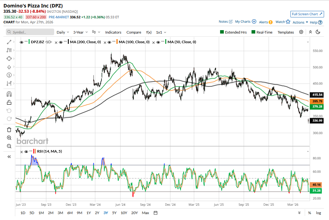This screenshot has width=329, height=220.
Task: Expand the 3-Year period dropdown
Action: click(80, 32)
